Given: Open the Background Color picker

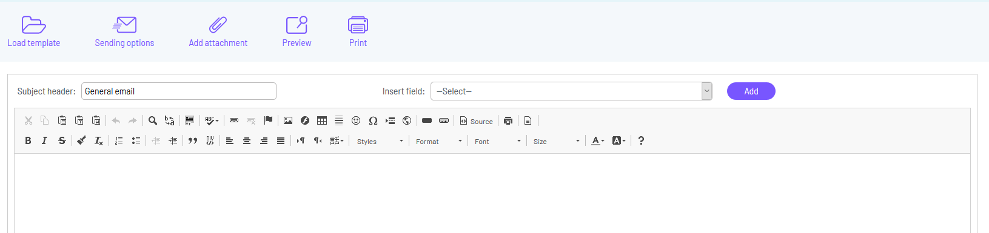Looking at the screenshot, I should (619, 140).
